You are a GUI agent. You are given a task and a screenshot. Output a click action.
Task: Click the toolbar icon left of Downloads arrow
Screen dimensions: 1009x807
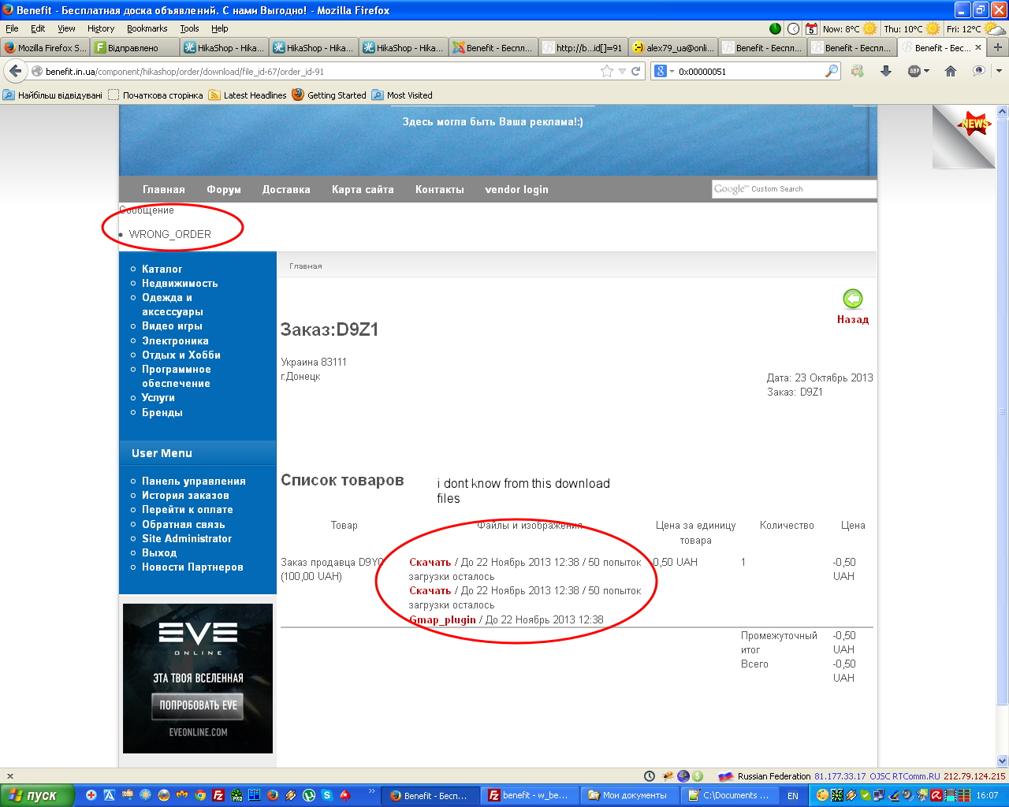tap(858, 71)
